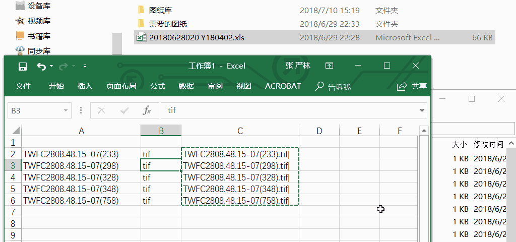This screenshot has height=242, width=516.
Task: Click the Select All corner triangle
Action: [x=16, y=131]
